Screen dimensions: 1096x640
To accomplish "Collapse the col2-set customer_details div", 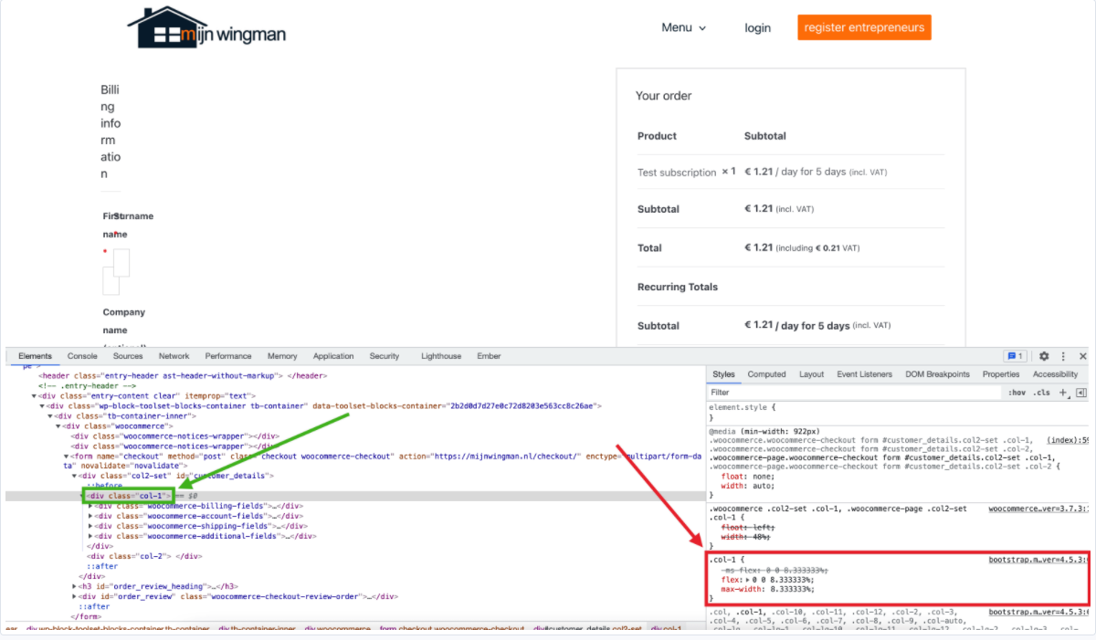I will coord(75,476).
